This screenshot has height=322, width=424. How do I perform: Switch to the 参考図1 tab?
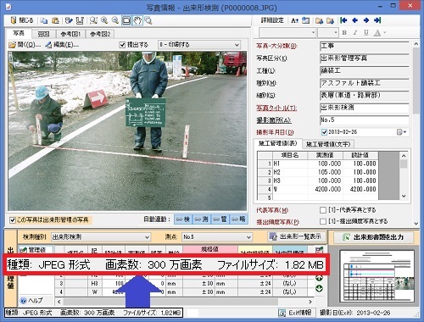click(x=70, y=34)
